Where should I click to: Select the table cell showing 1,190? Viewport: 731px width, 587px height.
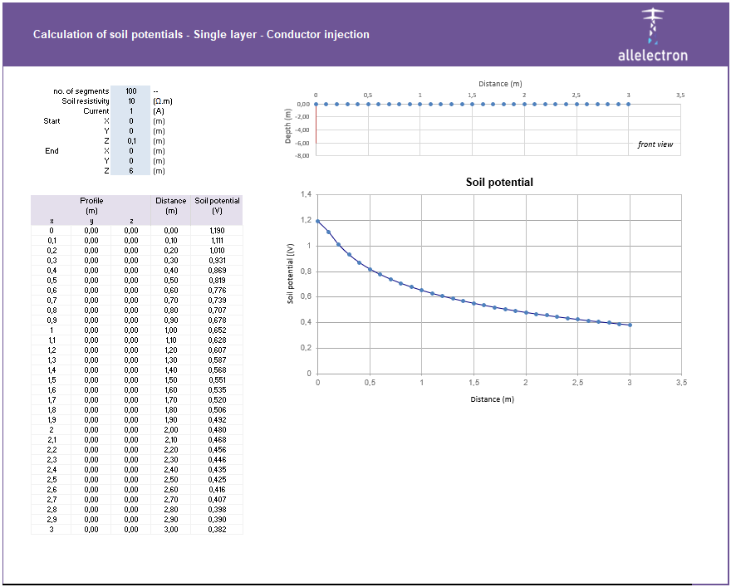click(218, 229)
